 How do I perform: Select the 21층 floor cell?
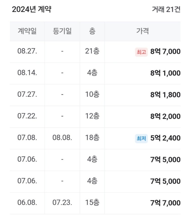click(92, 52)
